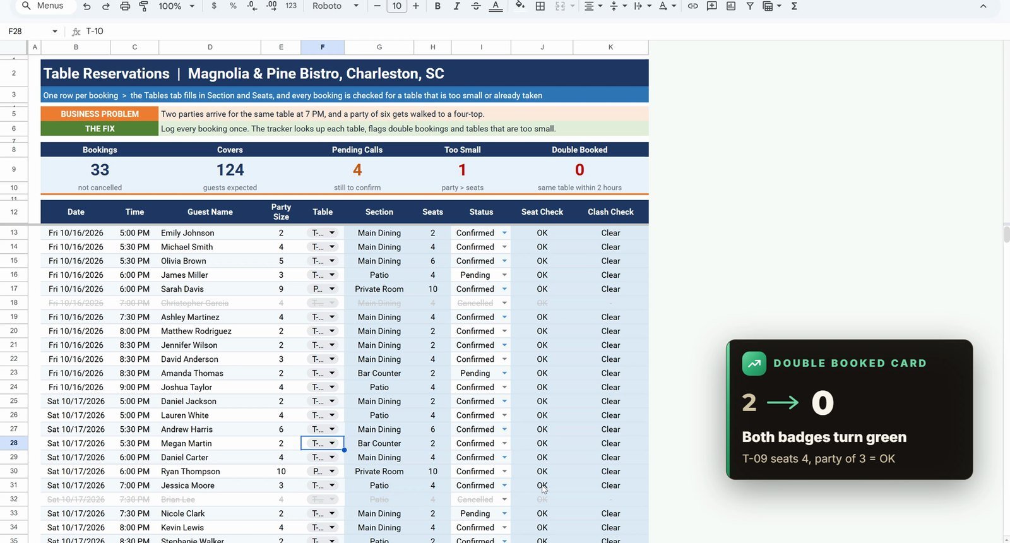Image resolution: width=1010 pixels, height=543 pixels.
Task: Open text wrapping options
Action: [641, 6]
